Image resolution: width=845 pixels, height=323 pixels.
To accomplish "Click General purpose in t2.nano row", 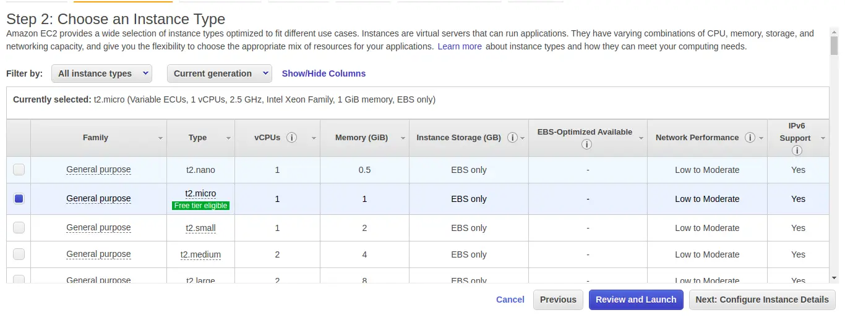I will pyautogui.click(x=98, y=169).
